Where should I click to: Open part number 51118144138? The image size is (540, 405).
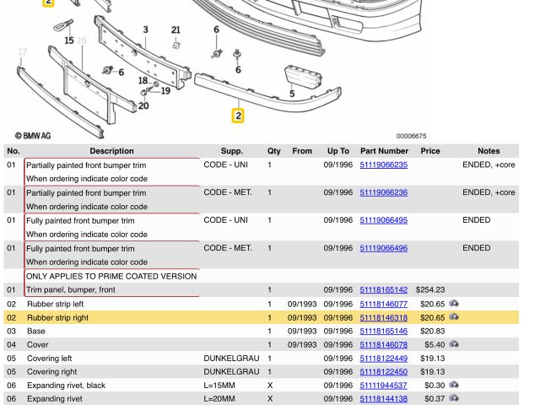click(x=383, y=399)
